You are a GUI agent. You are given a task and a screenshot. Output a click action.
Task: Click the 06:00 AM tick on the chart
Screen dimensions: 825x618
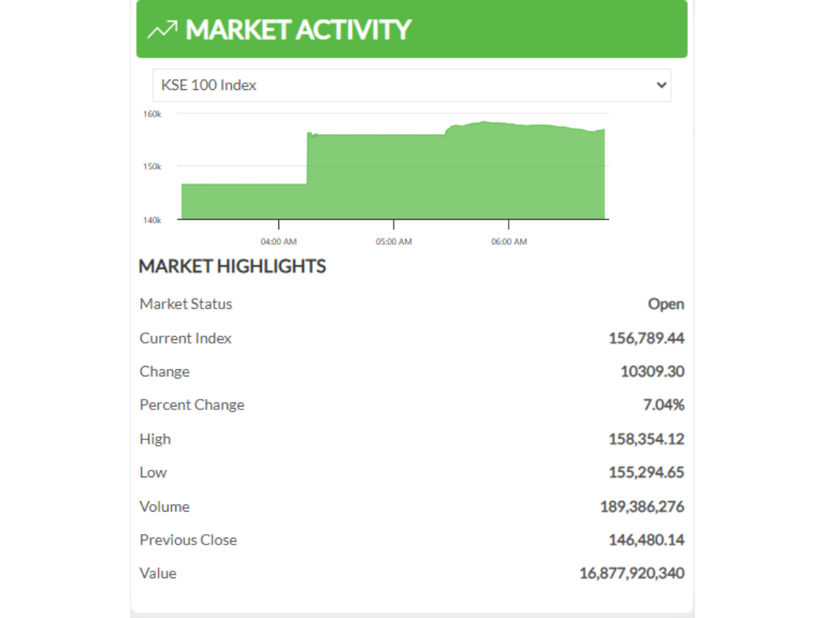(509, 241)
